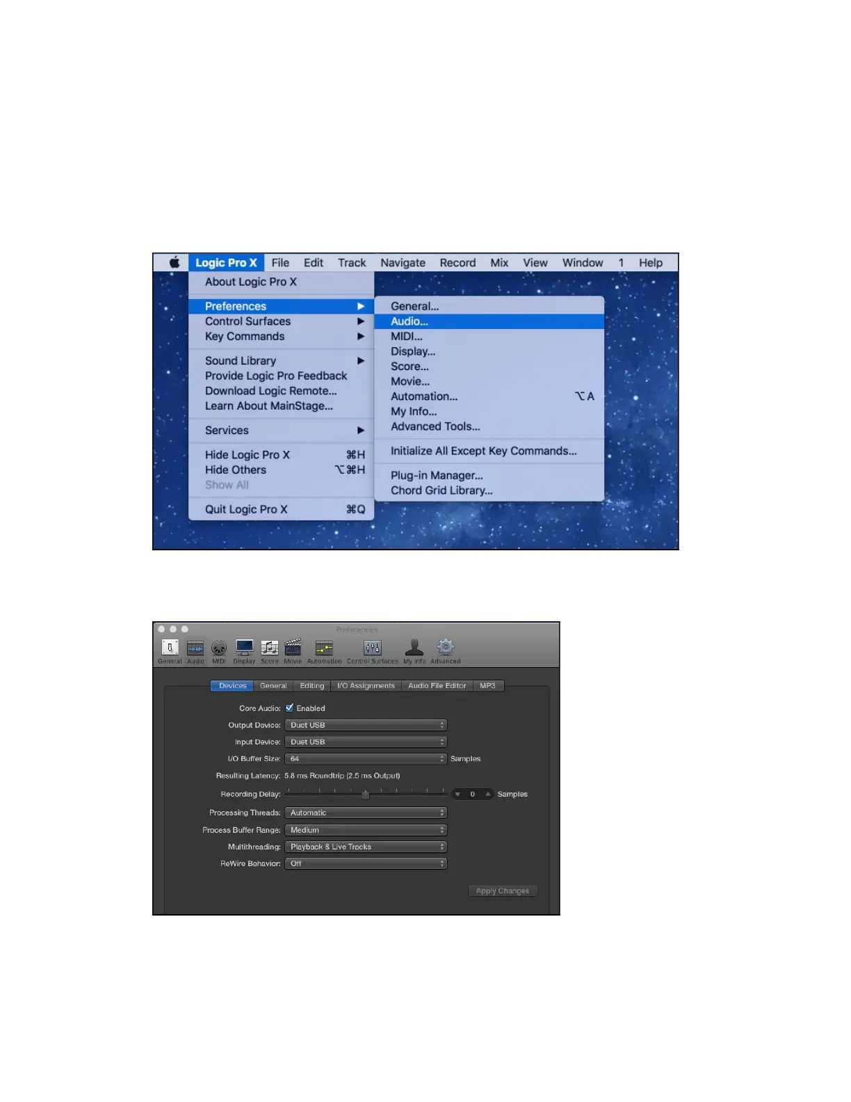Choose Initialize All Except Key Commands...
The height and width of the screenshot is (1102, 851).
(x=489, y=451)
